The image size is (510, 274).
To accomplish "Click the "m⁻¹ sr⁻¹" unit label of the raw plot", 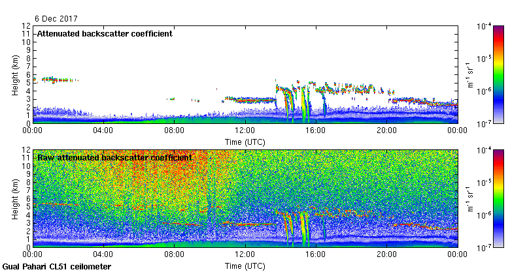I will click(x=470, y=199).
